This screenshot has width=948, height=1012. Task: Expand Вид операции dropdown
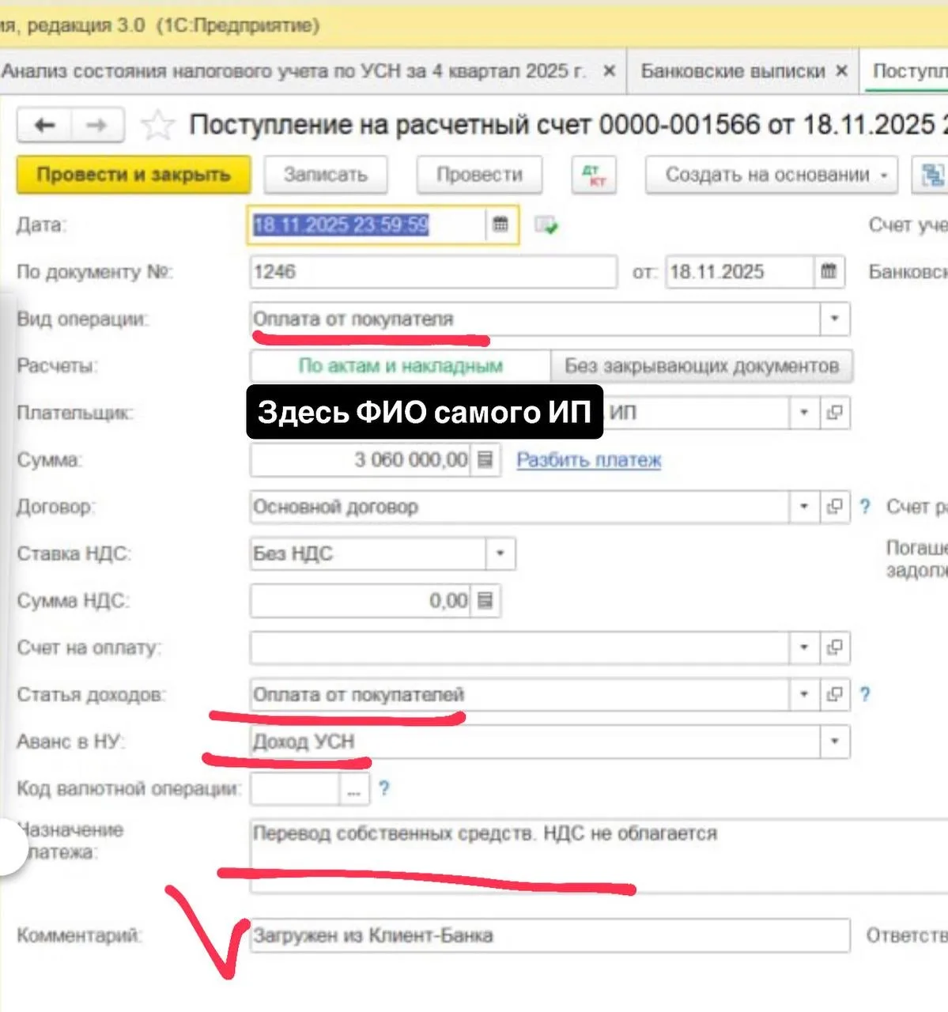(835, 319)
